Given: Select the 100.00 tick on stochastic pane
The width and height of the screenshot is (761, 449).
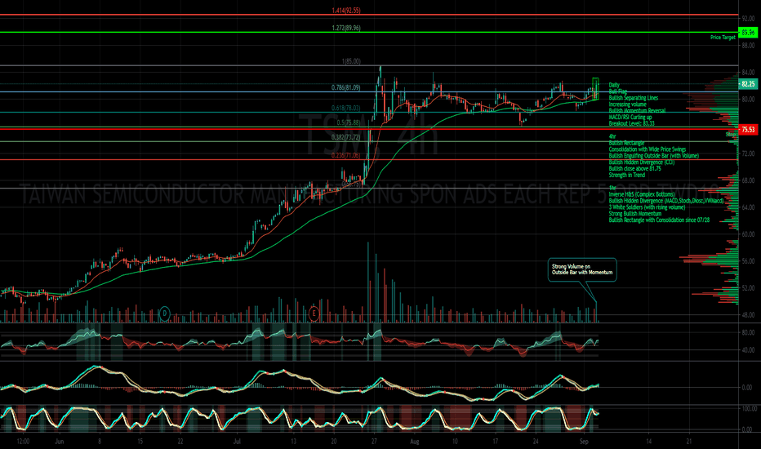Looking at the screenshot, I should (x=750, y=408).
